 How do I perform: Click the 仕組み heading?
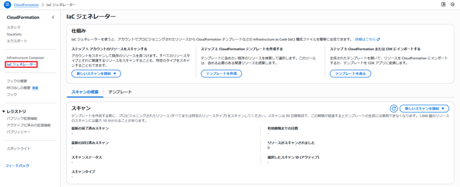pyautogui.click(x=79, y=31)
